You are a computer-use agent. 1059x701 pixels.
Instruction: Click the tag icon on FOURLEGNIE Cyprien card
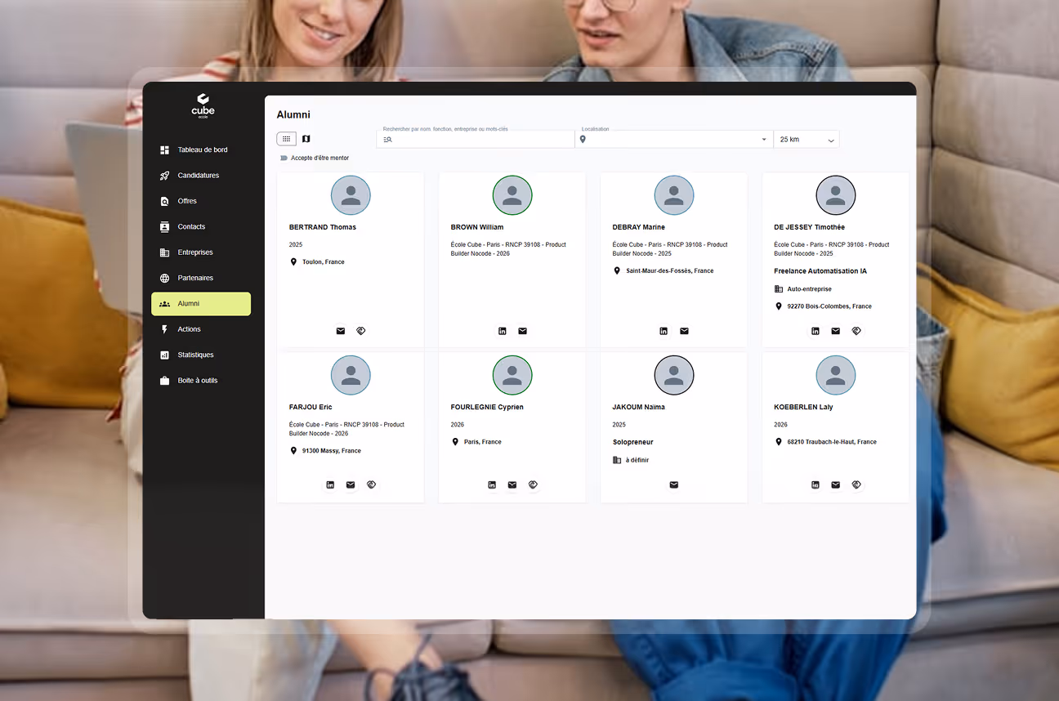(x=533, y=484)
